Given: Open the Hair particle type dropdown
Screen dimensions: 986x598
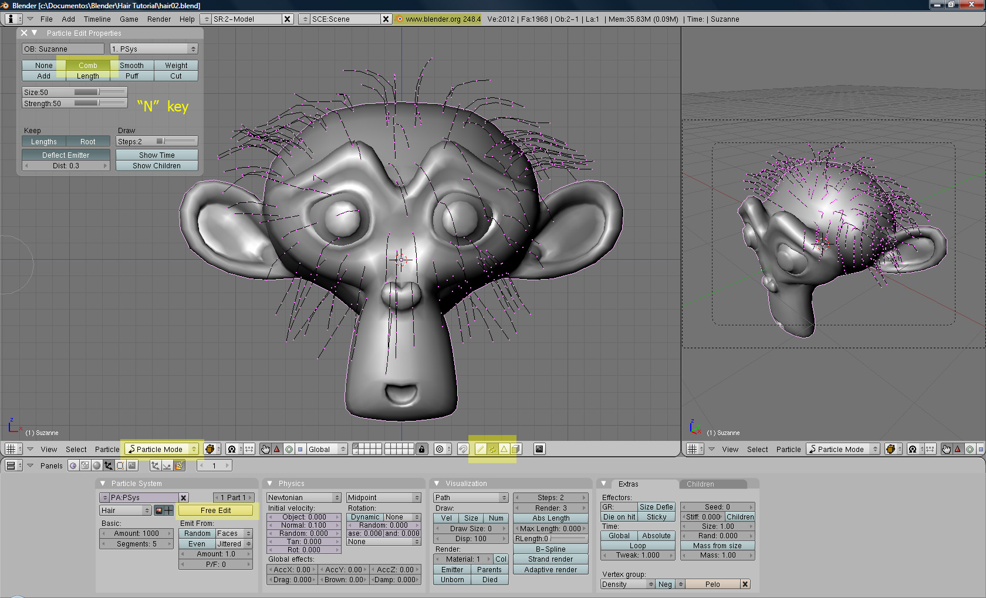Looking at the screenshot, I should 125,511.
